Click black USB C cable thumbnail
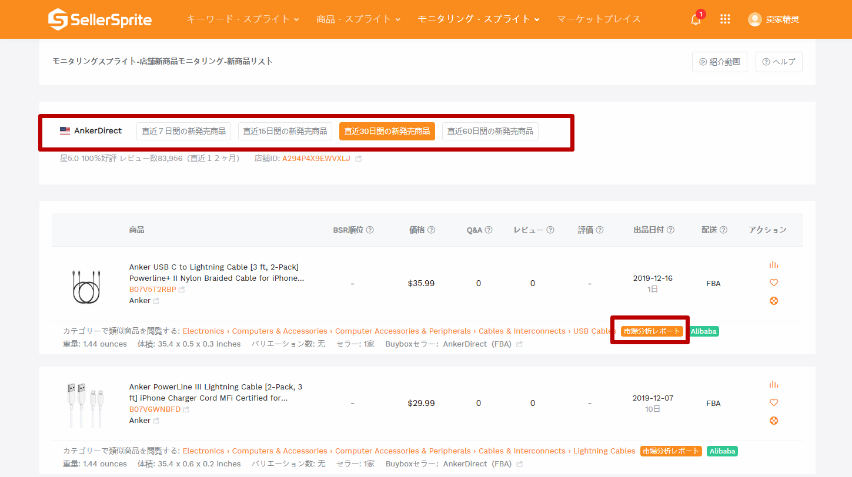 click(87, 287)
